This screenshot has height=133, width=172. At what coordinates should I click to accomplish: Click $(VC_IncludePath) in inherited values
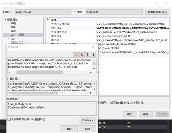20,104
